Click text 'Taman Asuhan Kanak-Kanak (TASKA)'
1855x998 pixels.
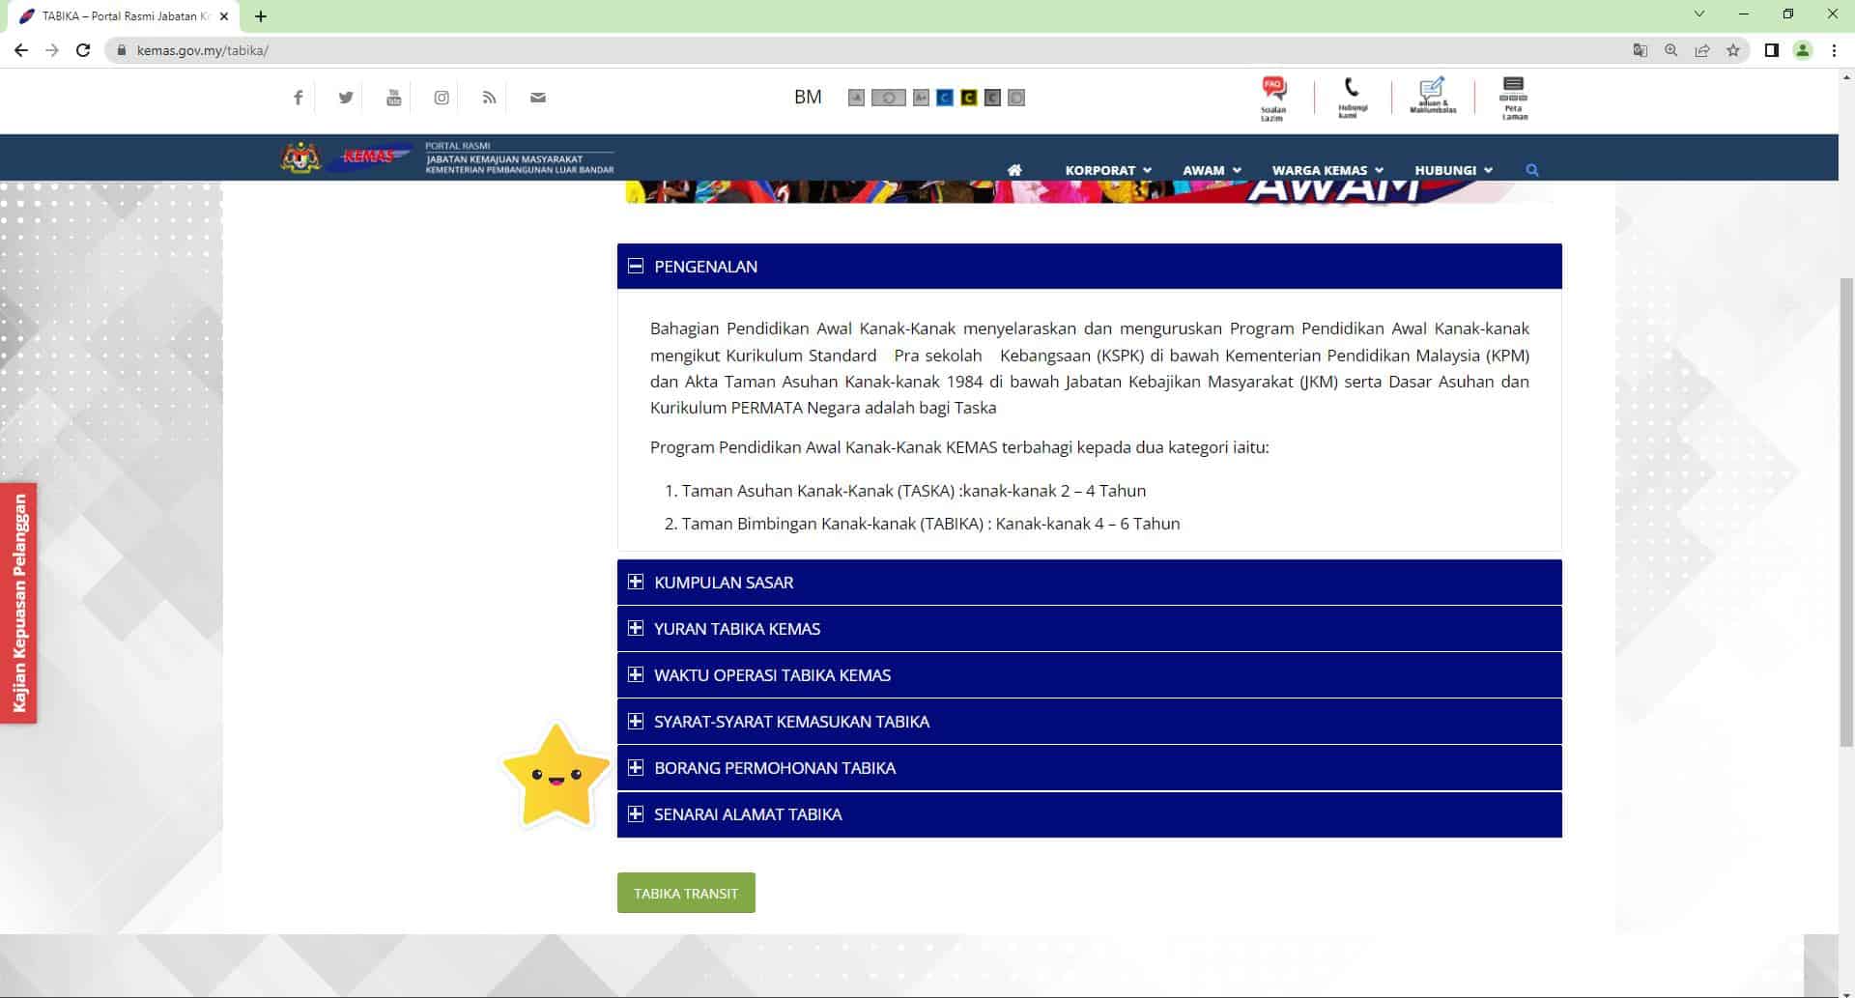pyautogui.click(x=818, y=491)
